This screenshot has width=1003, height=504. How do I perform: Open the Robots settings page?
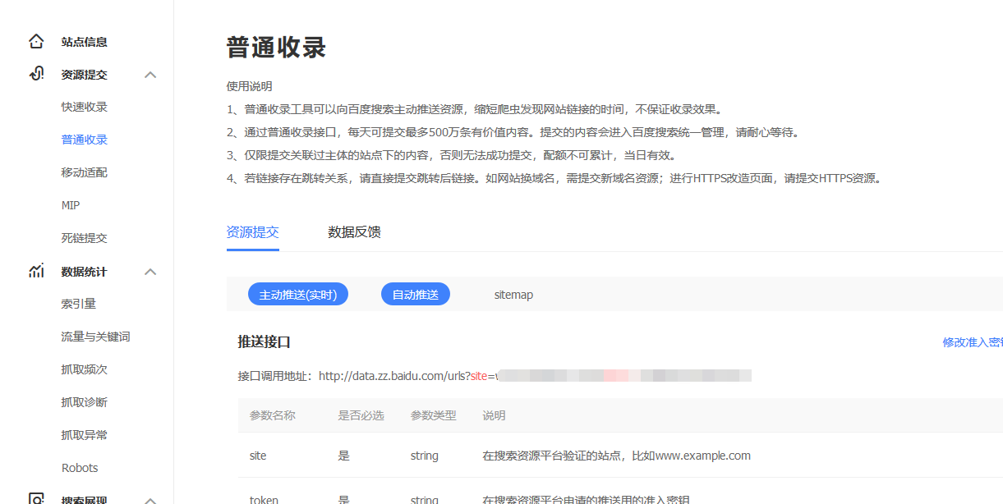click(80, 467)
